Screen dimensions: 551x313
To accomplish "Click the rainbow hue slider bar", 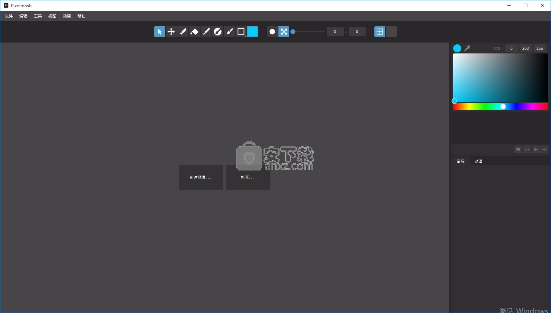I will pyautogui.click(x=500, y=107).
